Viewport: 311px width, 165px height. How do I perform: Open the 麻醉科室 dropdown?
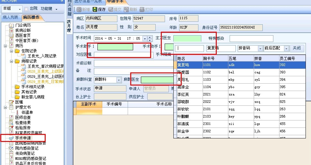119,80
